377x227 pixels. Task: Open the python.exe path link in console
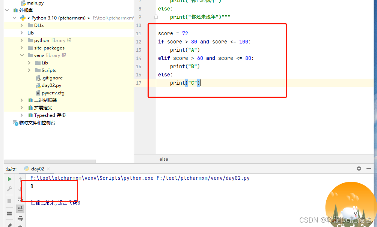point(92,178)
